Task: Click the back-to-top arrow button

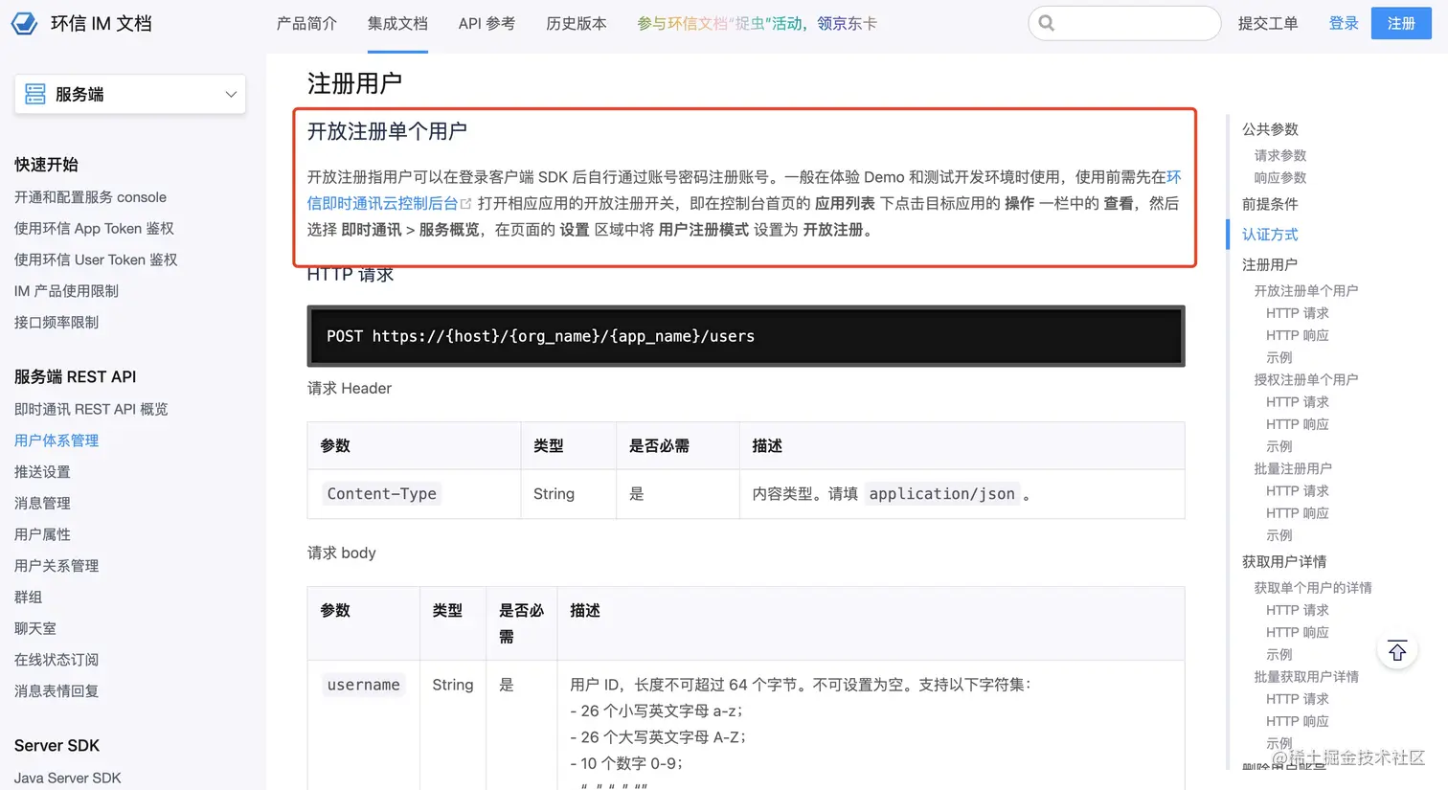Action: click(x=1397, y=651)
